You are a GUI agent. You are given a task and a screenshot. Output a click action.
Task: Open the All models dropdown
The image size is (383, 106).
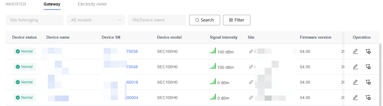[96, 20]
